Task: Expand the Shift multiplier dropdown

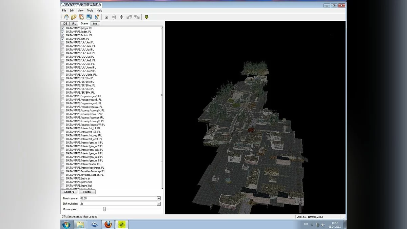Action: coord(158,204)
